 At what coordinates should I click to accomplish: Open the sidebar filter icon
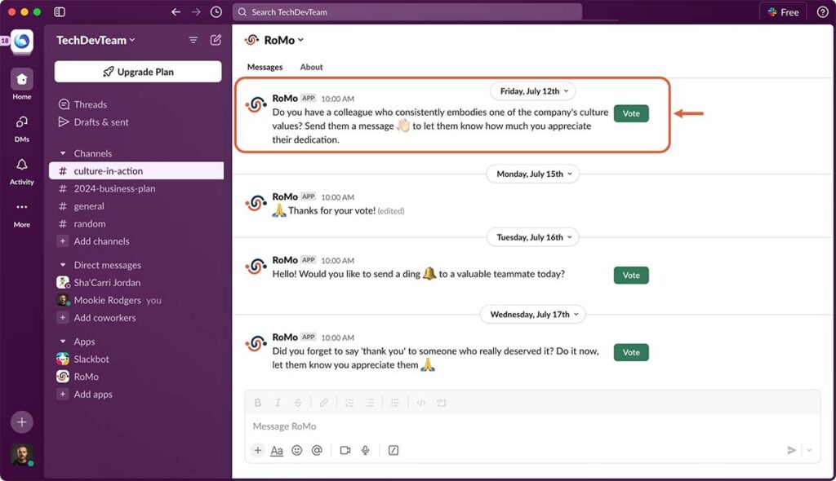(x=193, y=40)
